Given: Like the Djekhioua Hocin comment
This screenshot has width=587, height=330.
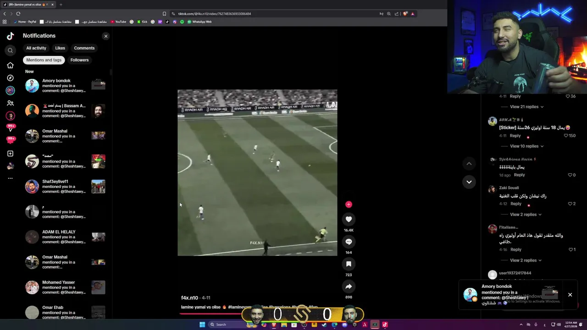Looking at the screenshot, I should point(570,175).
